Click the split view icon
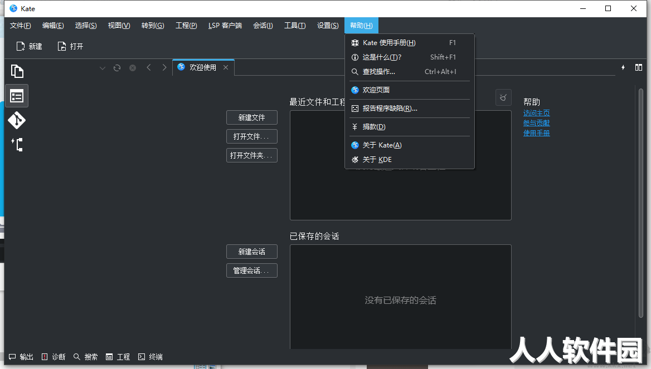 (639, 67)
